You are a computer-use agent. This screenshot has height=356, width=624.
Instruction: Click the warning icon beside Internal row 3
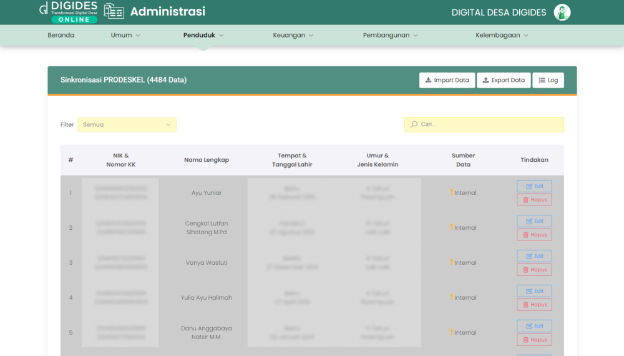tap(451, 262)
